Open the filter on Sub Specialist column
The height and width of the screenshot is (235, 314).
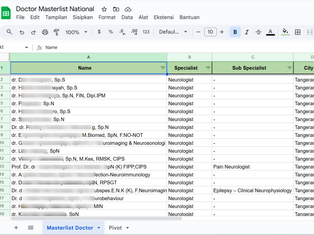point(290,68)
